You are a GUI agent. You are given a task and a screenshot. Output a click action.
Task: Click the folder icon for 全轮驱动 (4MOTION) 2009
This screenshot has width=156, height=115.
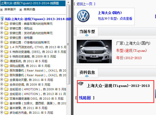6,89
